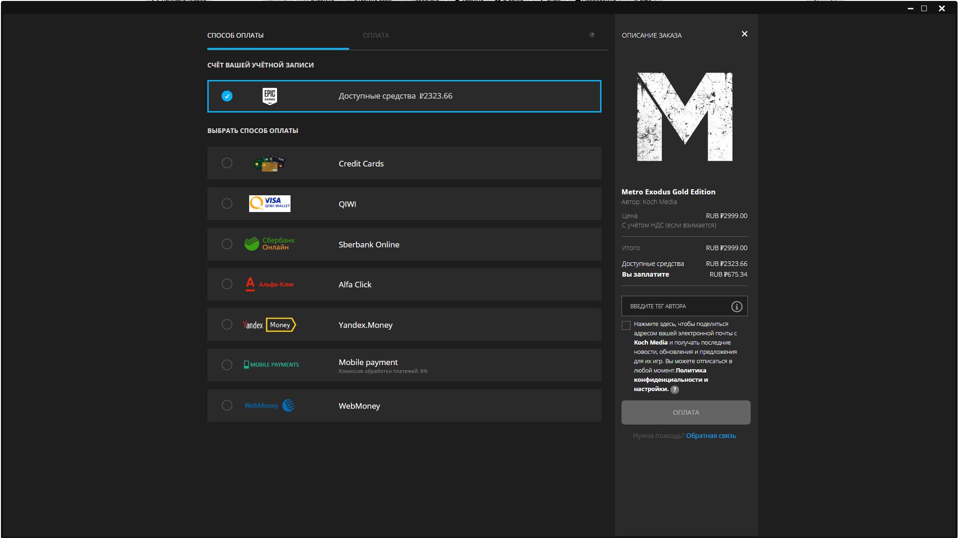Click the Yandex Money logo
This screenshot has width=958, height=538.
coord(270,325)
